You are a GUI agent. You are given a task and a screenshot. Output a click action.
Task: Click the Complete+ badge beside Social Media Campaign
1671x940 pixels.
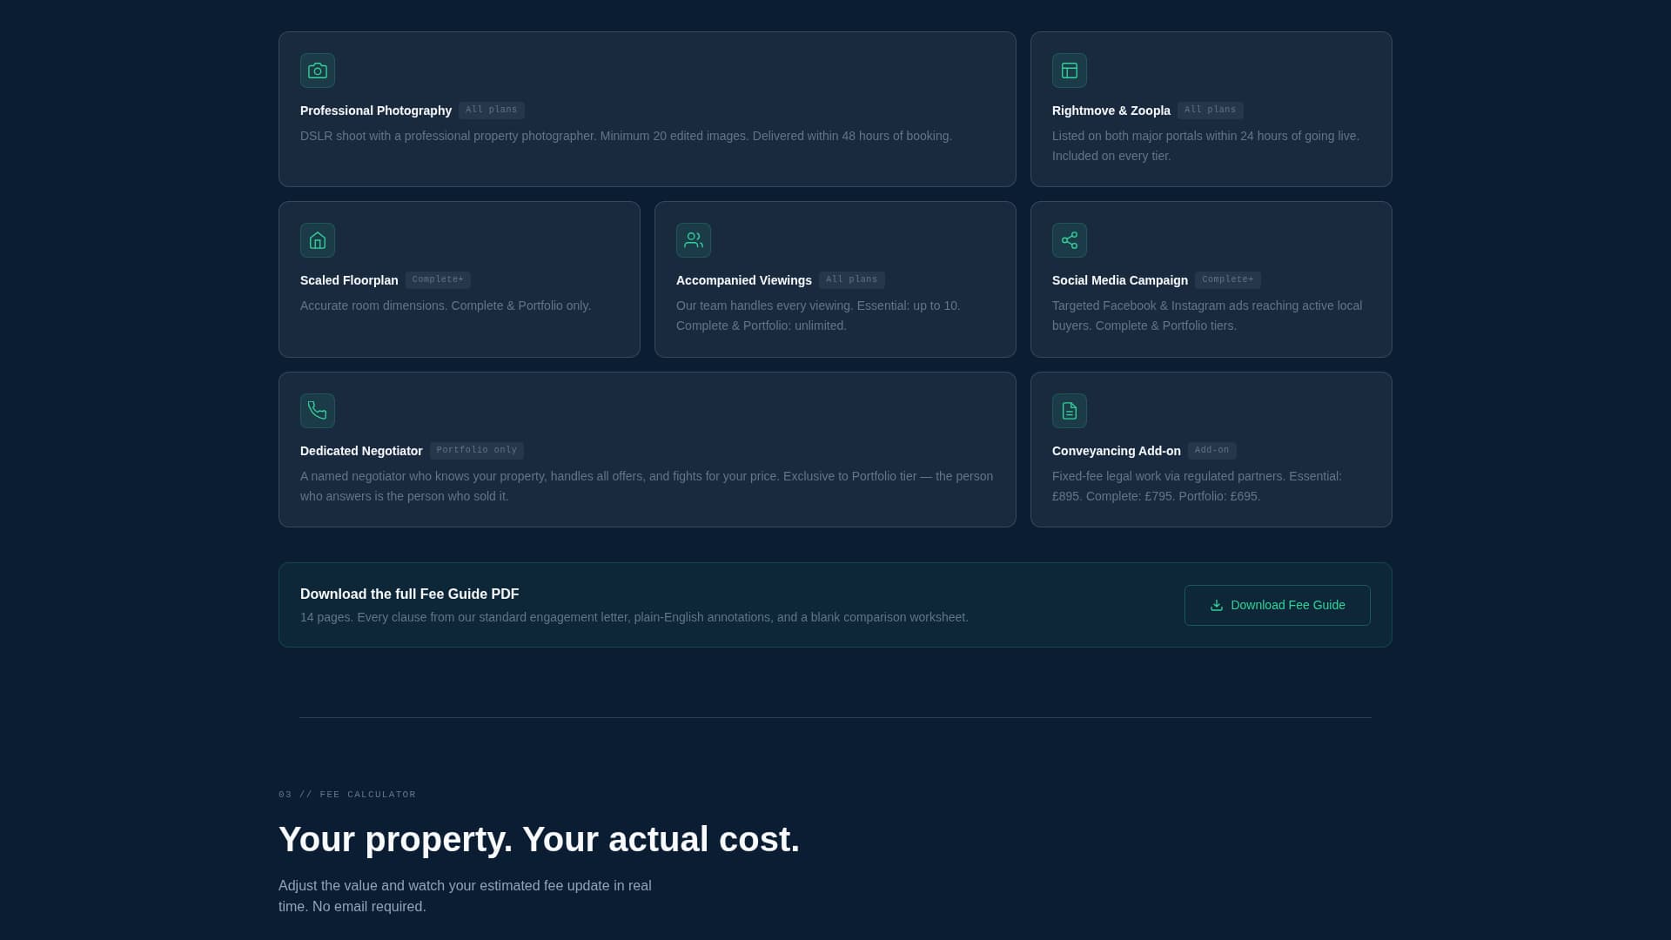pos(1228,279)
